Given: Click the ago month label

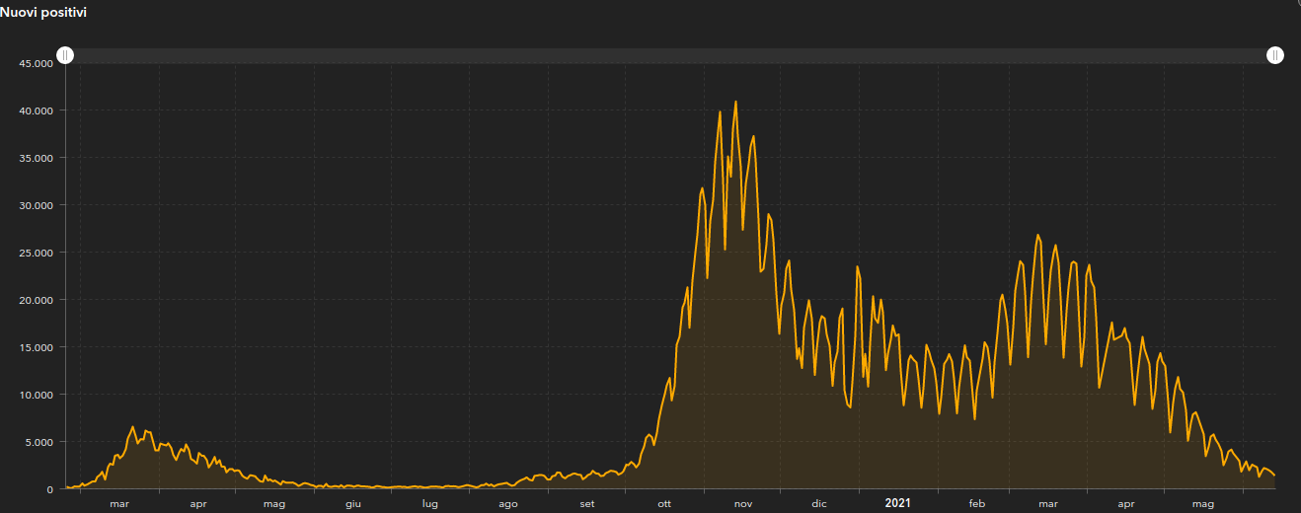Looking at the screenshot, I should 507,504.
